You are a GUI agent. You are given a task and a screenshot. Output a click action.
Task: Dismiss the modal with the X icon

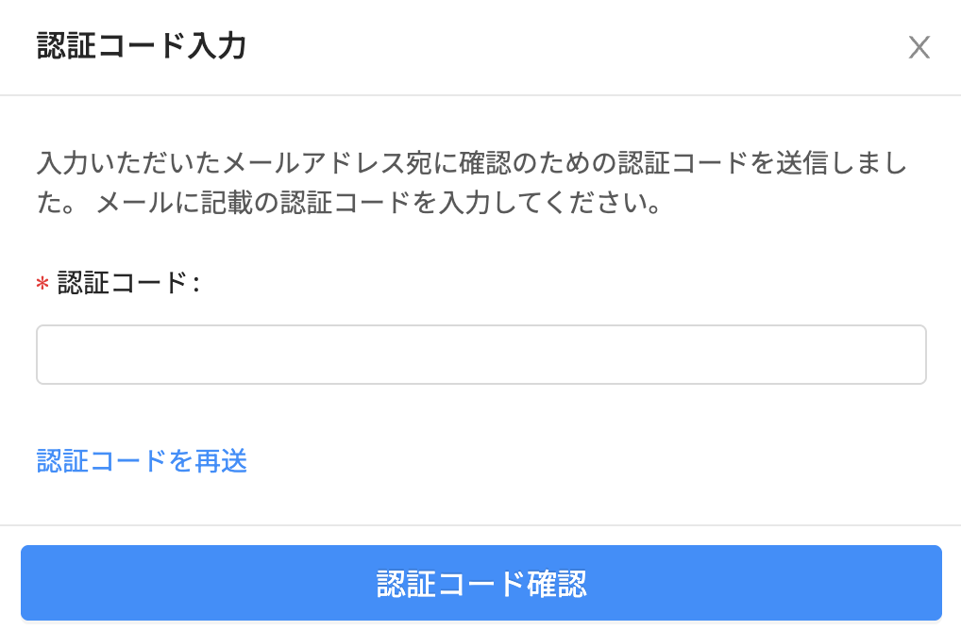(919, 48)
